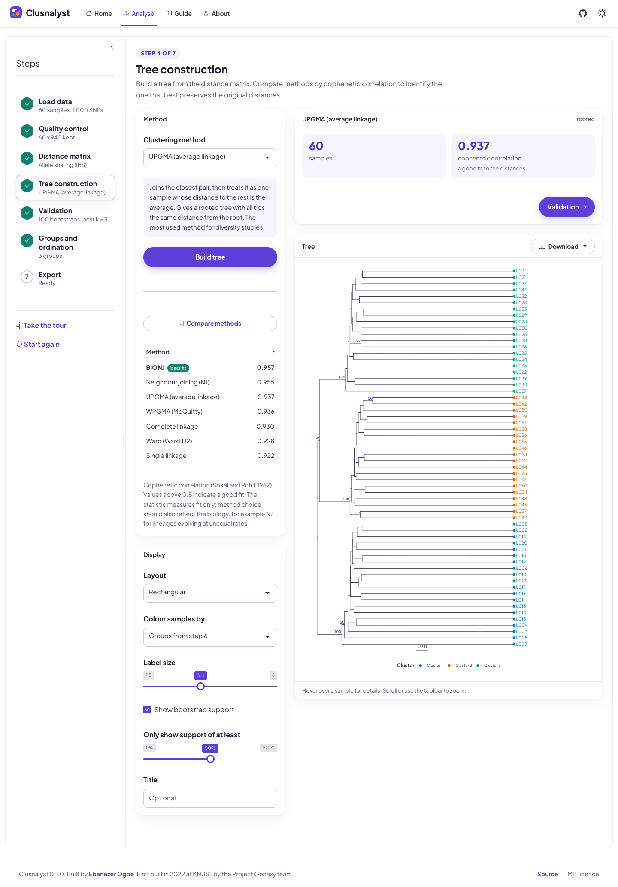Screen dimensions: 618x887
Task: Click the Title input field
Action: (x=210, y=798)
